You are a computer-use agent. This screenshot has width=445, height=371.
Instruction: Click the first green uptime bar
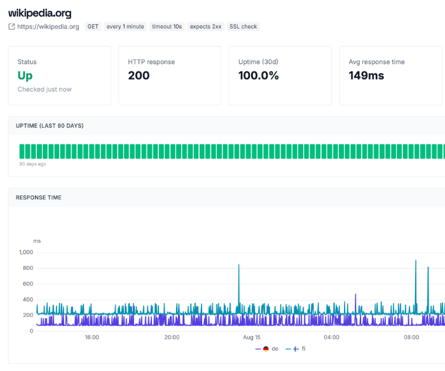tap(22, 151)
